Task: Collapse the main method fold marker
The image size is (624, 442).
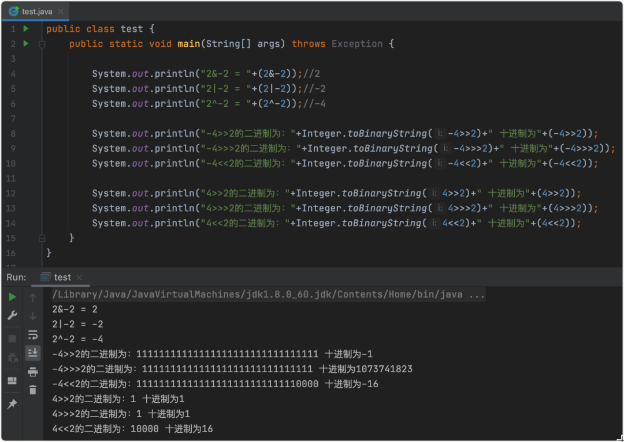Action: point(42,44)
